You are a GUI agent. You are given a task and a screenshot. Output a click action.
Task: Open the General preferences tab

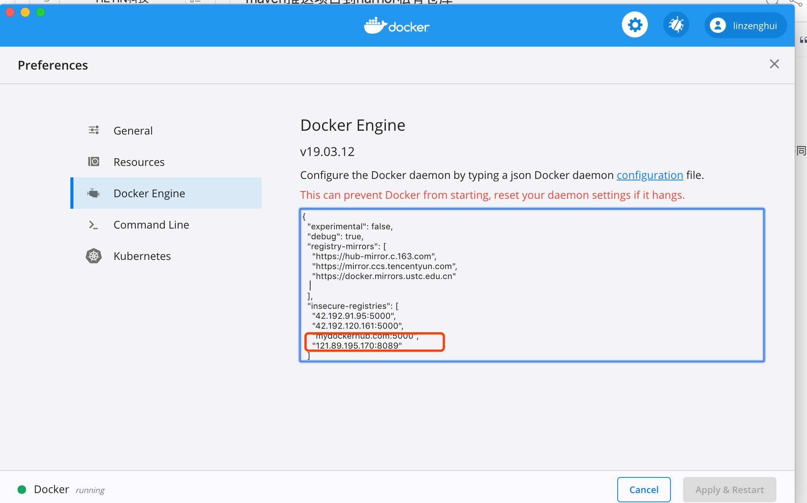point(133,131)
